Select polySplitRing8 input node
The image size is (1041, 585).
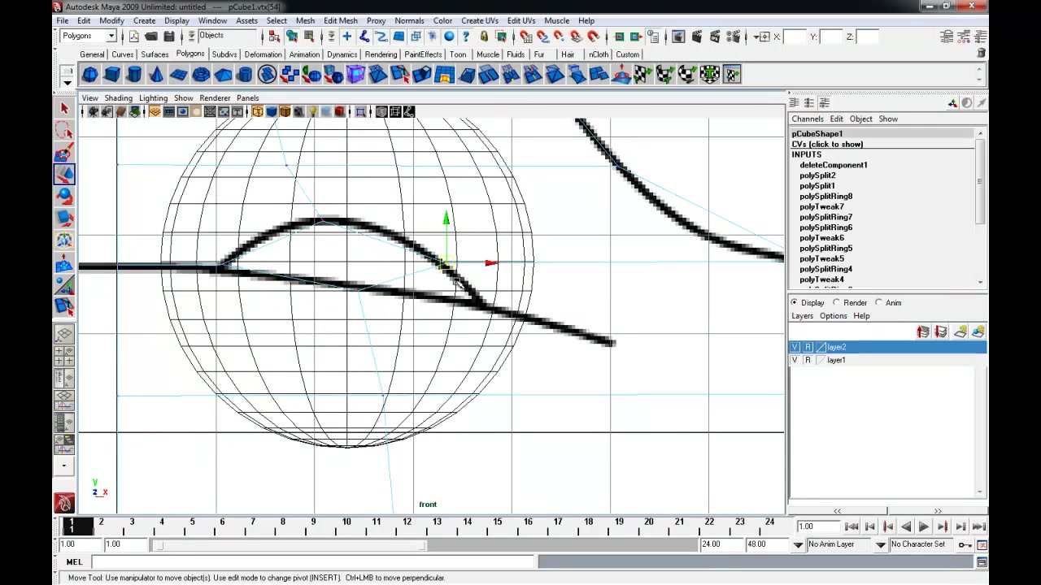[825, 196]
